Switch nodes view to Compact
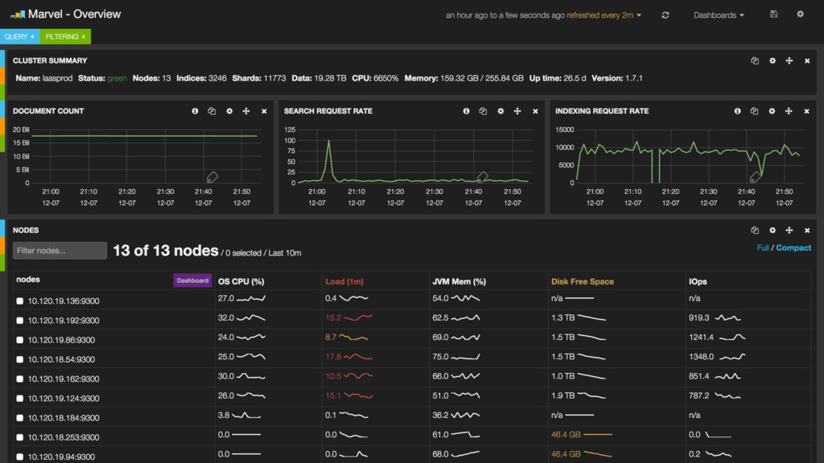The image size is (824, 463). click(793, 248)
